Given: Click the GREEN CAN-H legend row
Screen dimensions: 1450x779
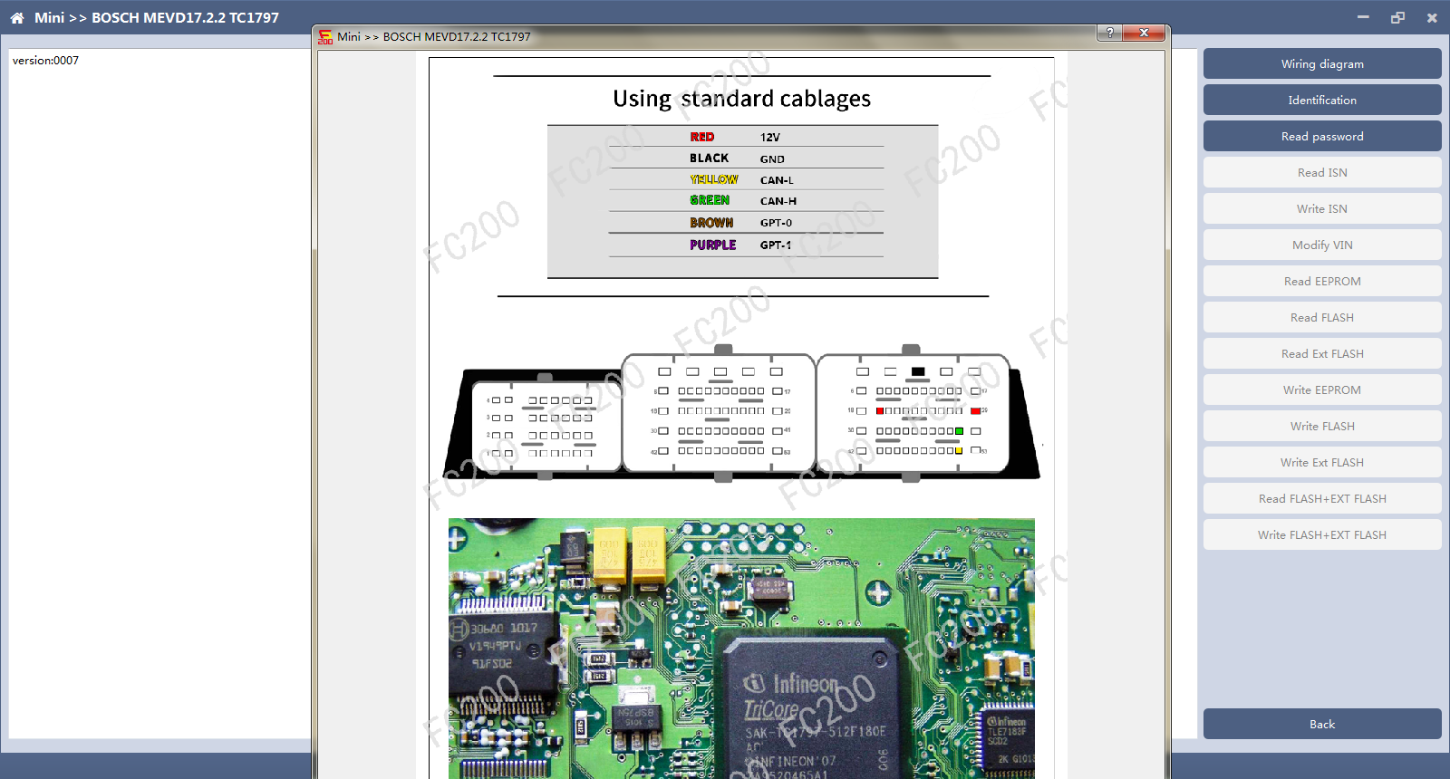Looking at the screenshot, I should (746, 200).
